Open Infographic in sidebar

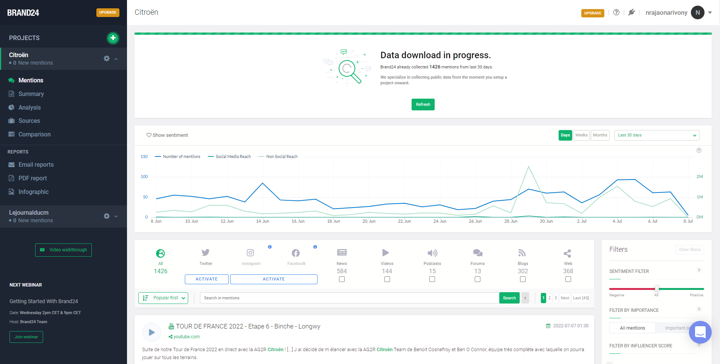tap(33, 192)
